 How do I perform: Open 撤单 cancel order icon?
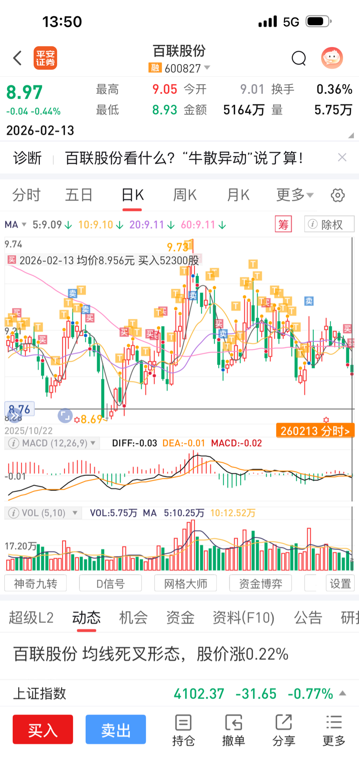coord(233,730)
